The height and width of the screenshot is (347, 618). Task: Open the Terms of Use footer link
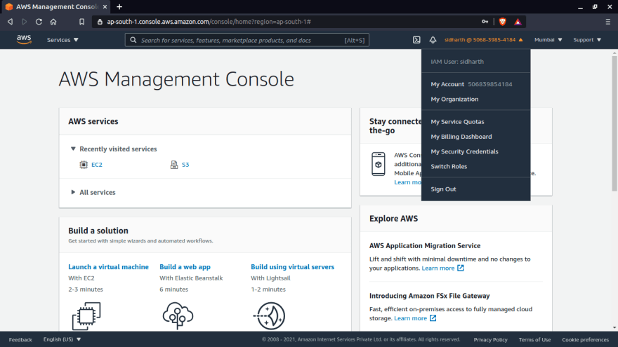534,339
